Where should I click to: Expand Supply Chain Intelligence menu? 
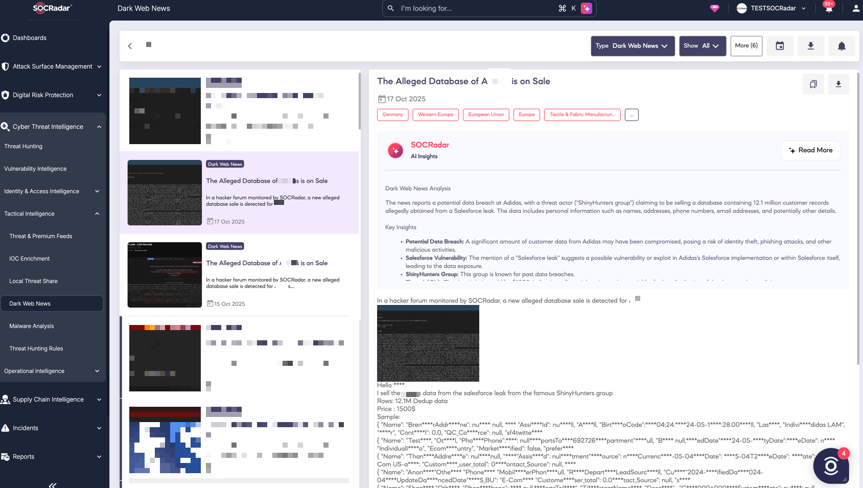tap(99, 400)
